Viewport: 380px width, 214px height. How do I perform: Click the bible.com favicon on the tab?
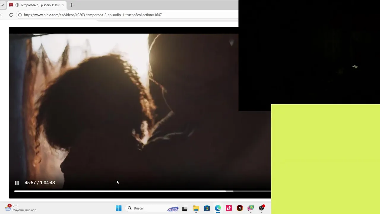(x=11, y=5)
